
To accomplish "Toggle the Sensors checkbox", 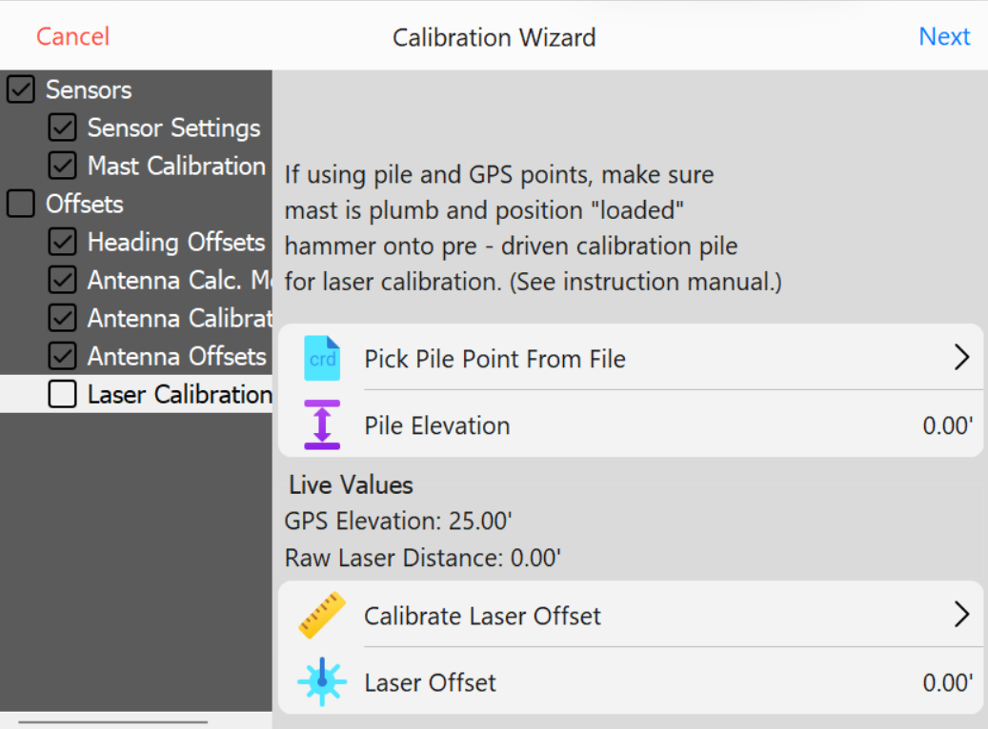I will tap(21, 89).
